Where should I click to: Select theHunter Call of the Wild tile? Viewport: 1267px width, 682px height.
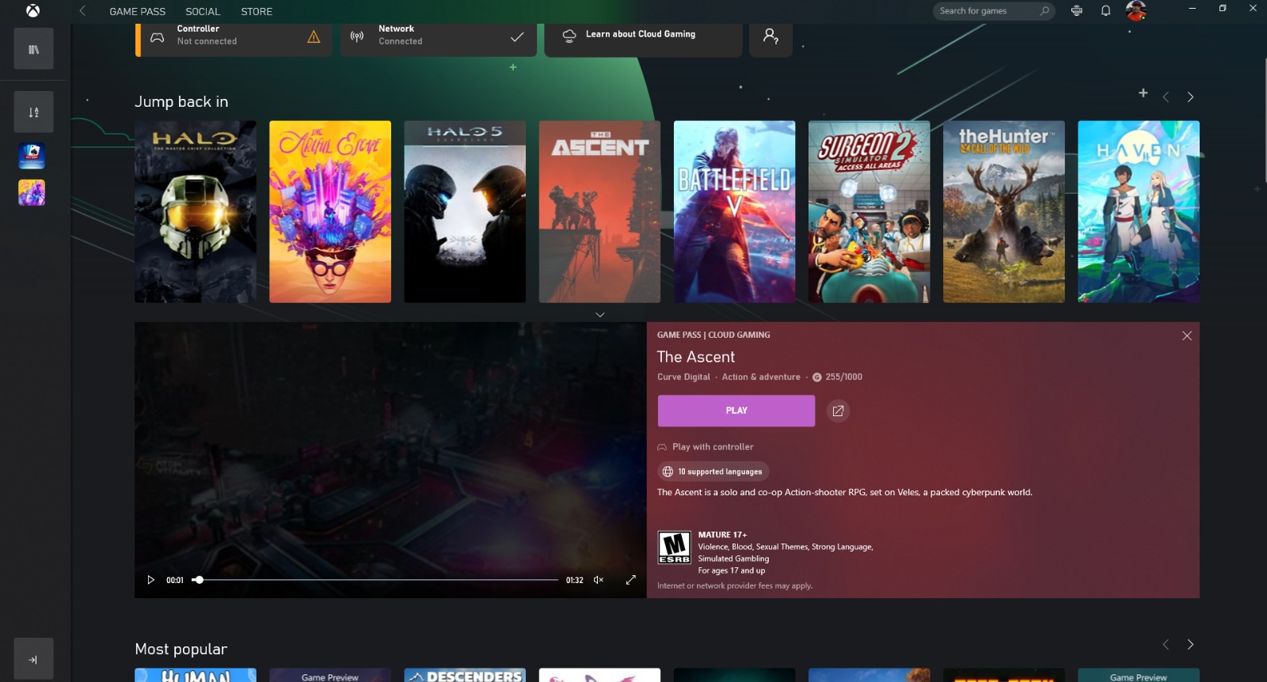pyautogui.click(x=1004, y=212)
